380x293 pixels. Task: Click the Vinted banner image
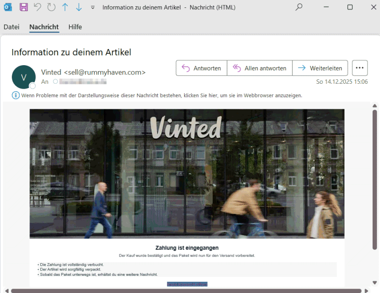point(187,173)
